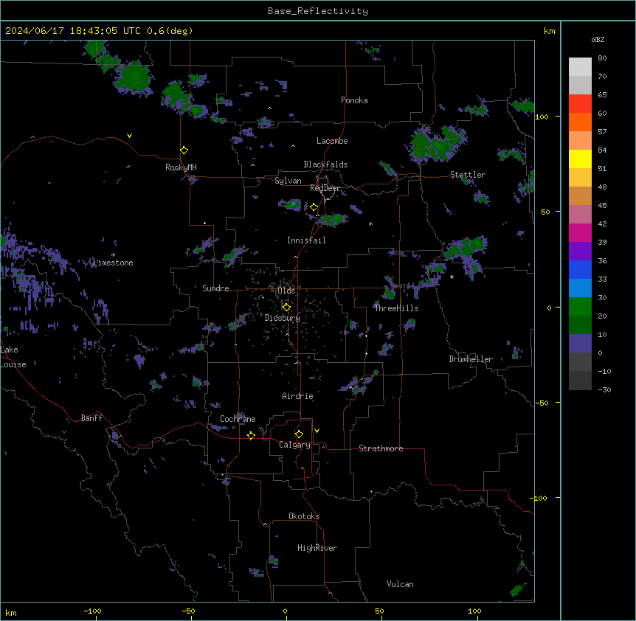Click the RedDeer city label
This screenshot has height=621, width=636.
[x=325, y=188]
